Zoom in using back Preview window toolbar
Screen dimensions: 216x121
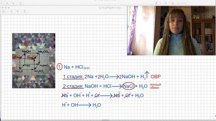click(x=13, y=3)
